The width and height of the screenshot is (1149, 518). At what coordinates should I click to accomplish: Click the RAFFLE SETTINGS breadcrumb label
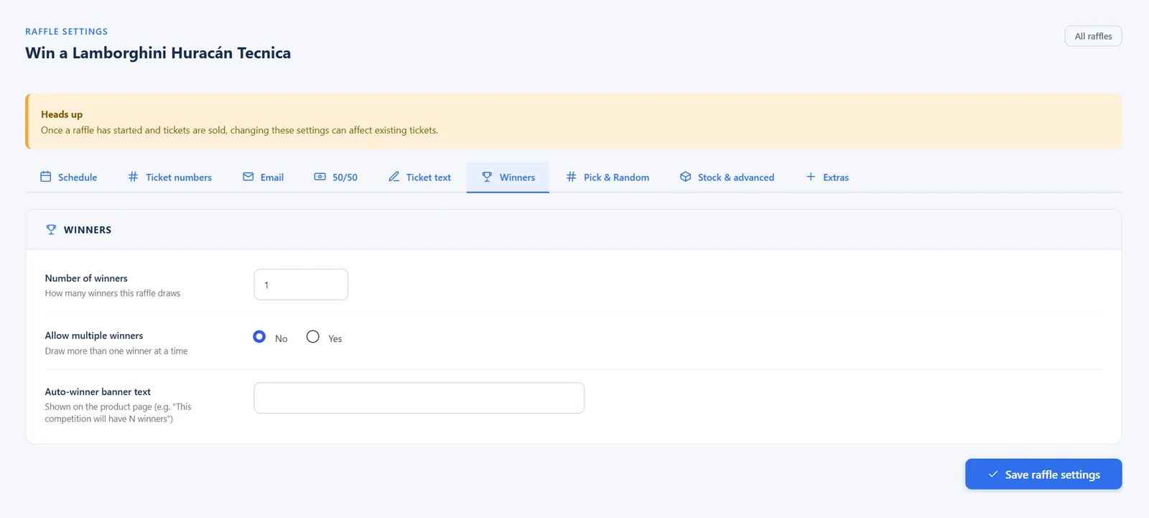[67, 32]
